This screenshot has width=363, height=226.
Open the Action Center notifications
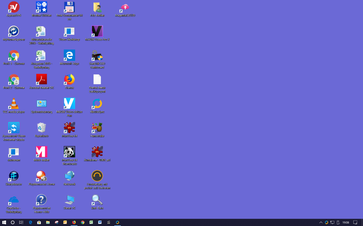[355, 222]
